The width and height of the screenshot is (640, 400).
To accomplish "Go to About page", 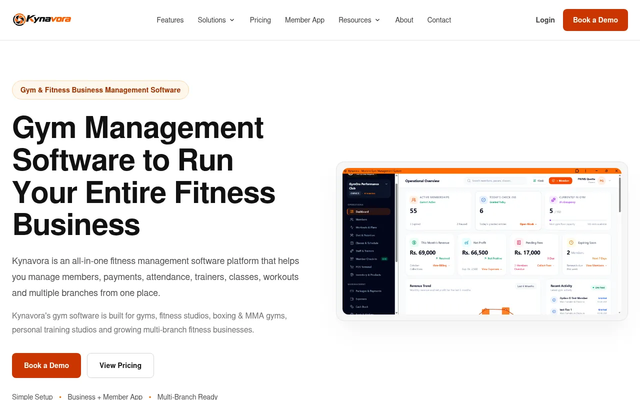I will [404, 20].
